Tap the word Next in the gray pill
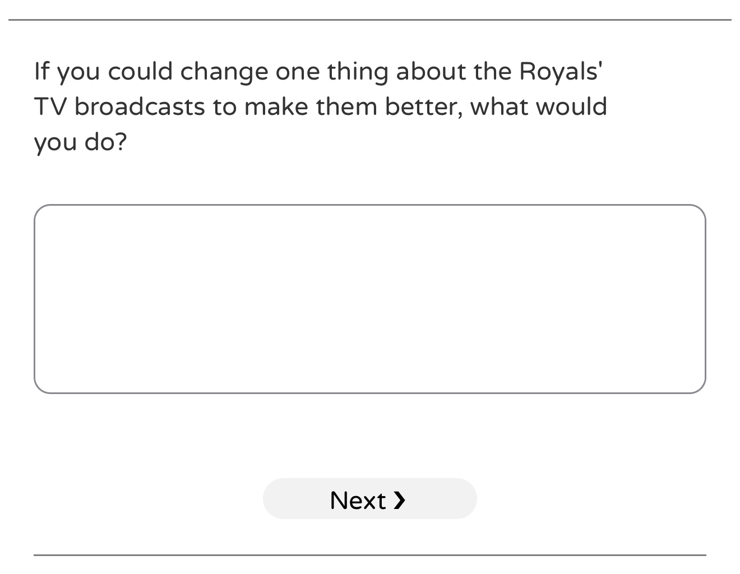Screen dimensions: 740x574 [358, 500]
